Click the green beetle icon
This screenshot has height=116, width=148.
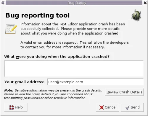(136, 15)
